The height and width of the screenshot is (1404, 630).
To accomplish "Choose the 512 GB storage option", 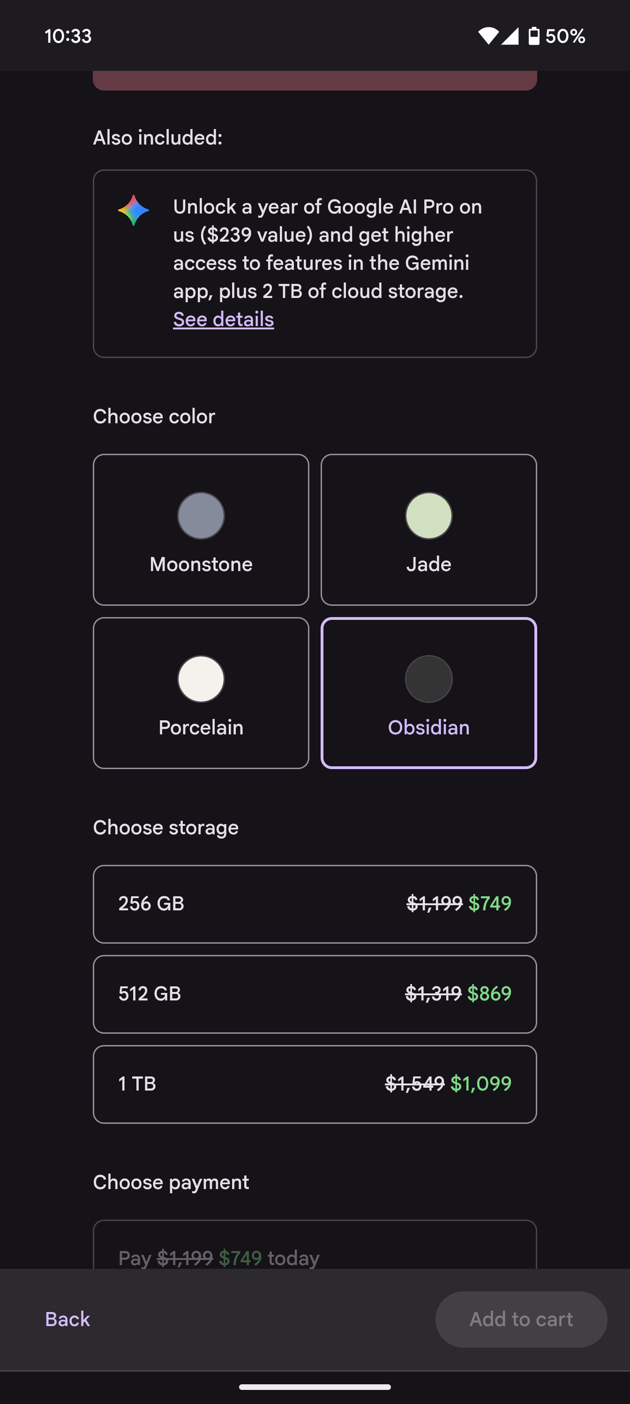I will coord(315,993).
